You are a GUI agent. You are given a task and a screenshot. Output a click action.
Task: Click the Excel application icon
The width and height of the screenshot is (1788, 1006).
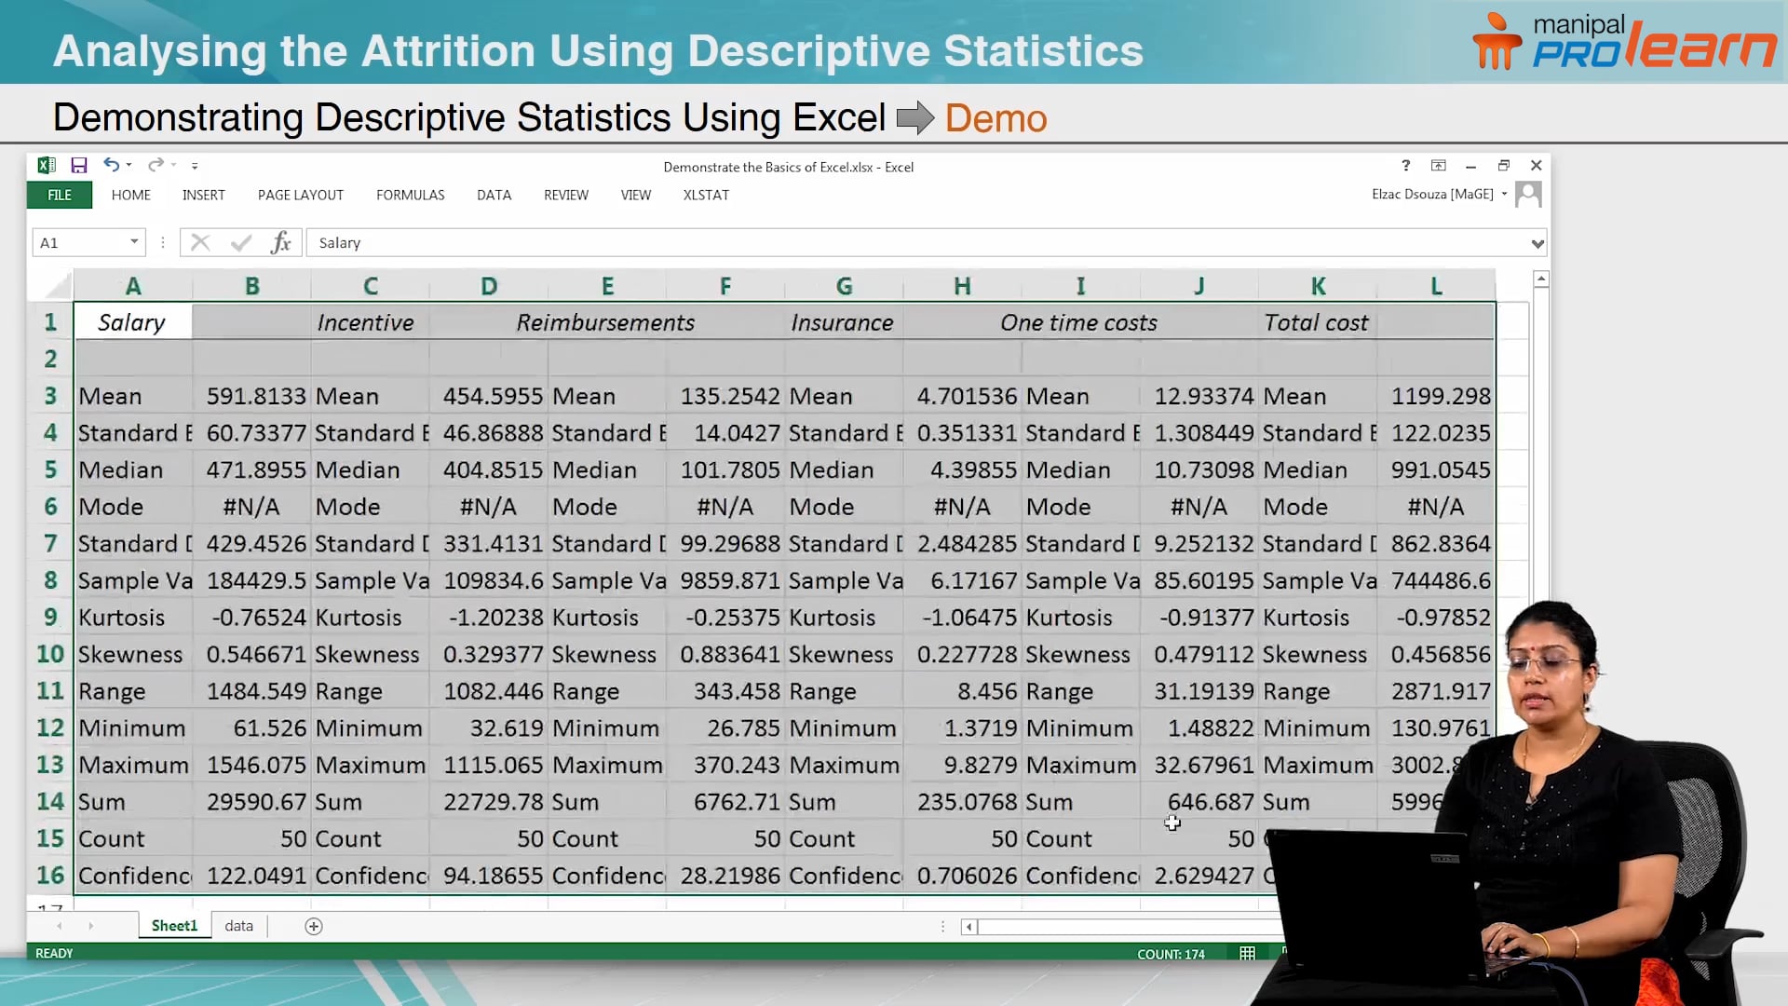[46, 165]
